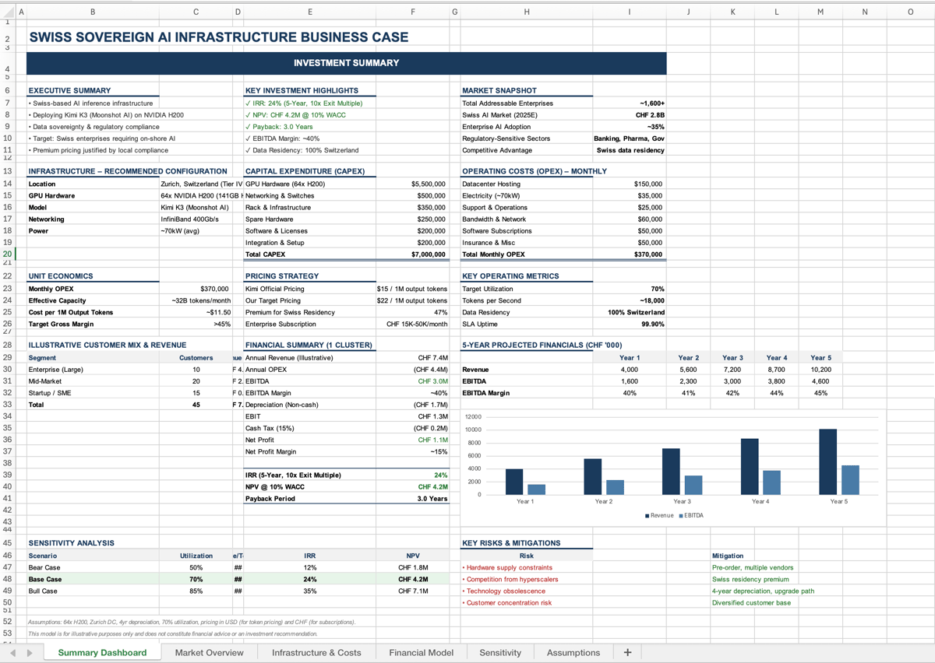935x663 pixels.
Task: Click the '$150,000' Datacenter Hosting cell
Action: point(630,184)
